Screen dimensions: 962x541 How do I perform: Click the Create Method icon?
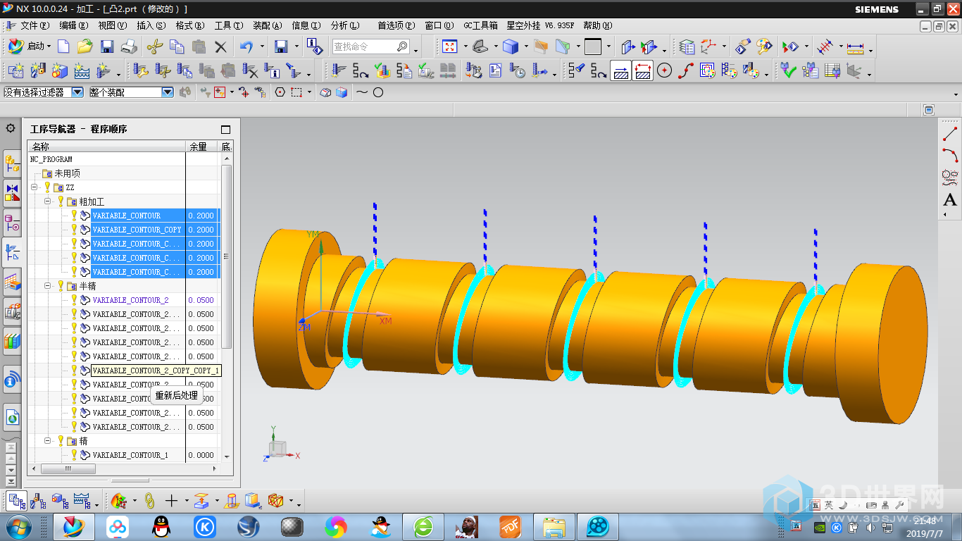point(82,70)
